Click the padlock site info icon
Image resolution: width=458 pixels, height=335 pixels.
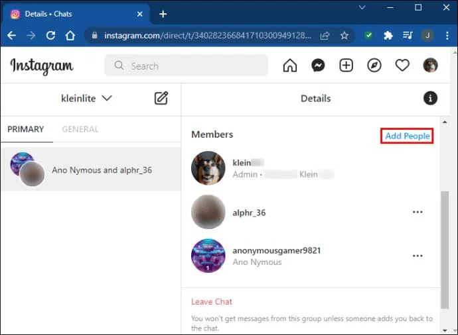point(94,36)
